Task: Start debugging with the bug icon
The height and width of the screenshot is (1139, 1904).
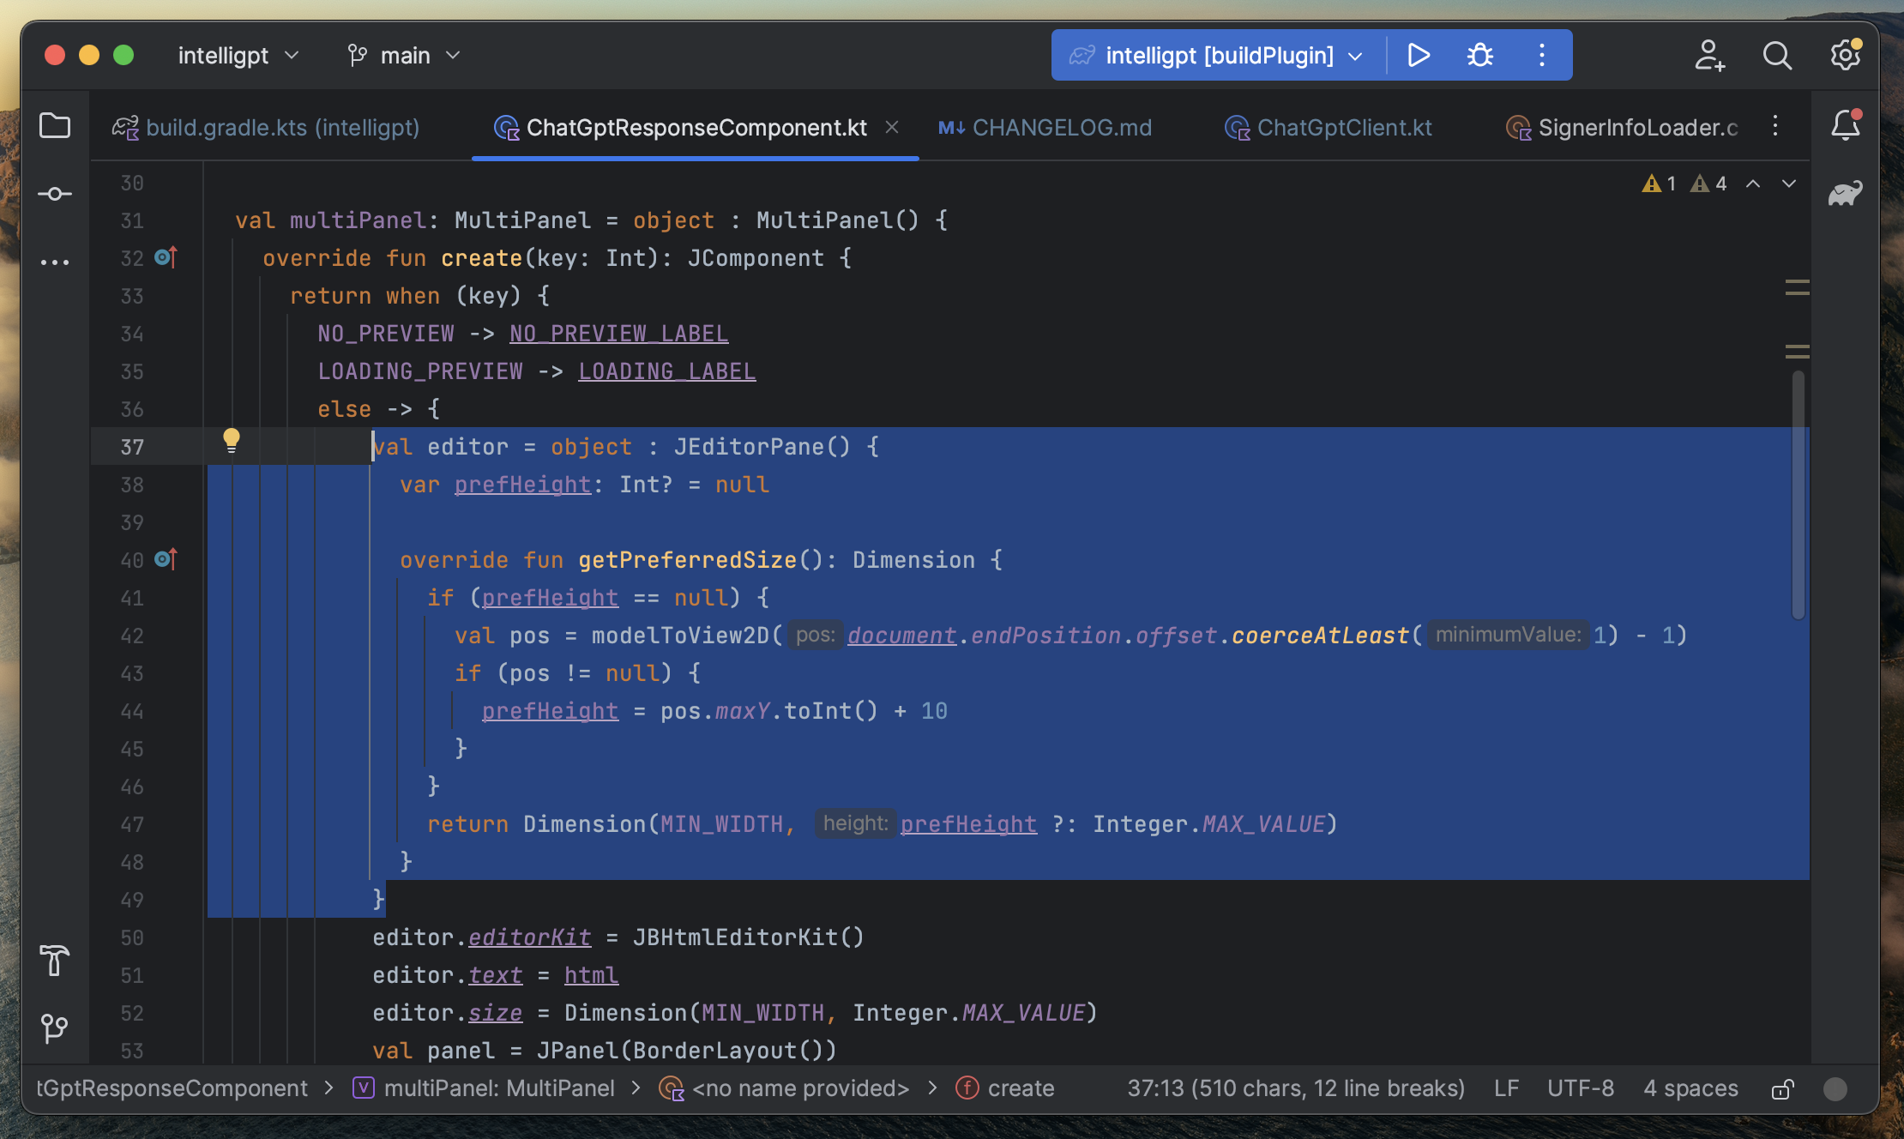Action: coord(1479,54)
